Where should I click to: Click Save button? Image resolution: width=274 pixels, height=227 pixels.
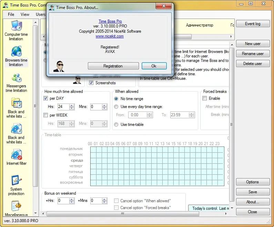point(253,192)
